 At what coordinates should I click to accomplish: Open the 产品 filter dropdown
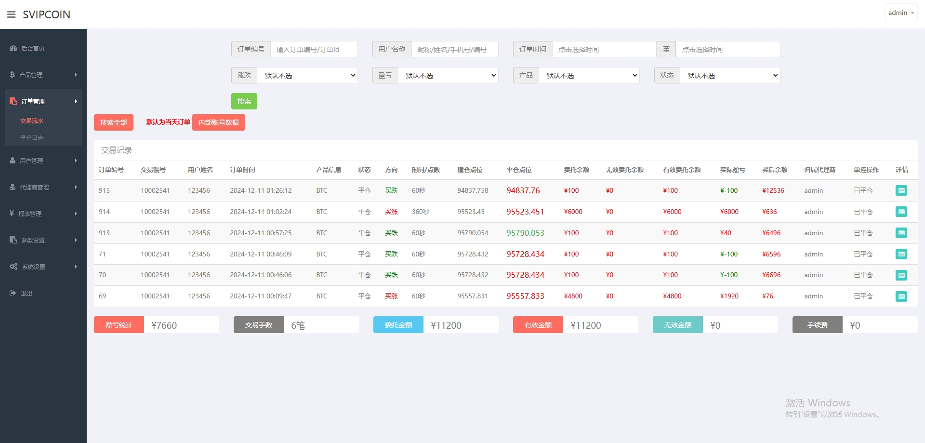coord(589,75)
